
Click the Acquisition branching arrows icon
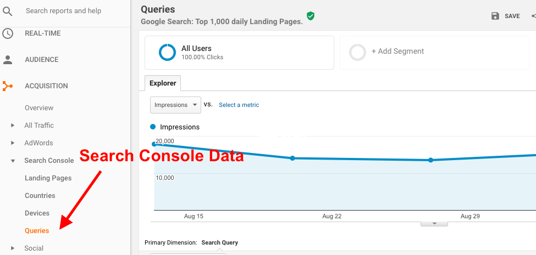click(8, 86)
